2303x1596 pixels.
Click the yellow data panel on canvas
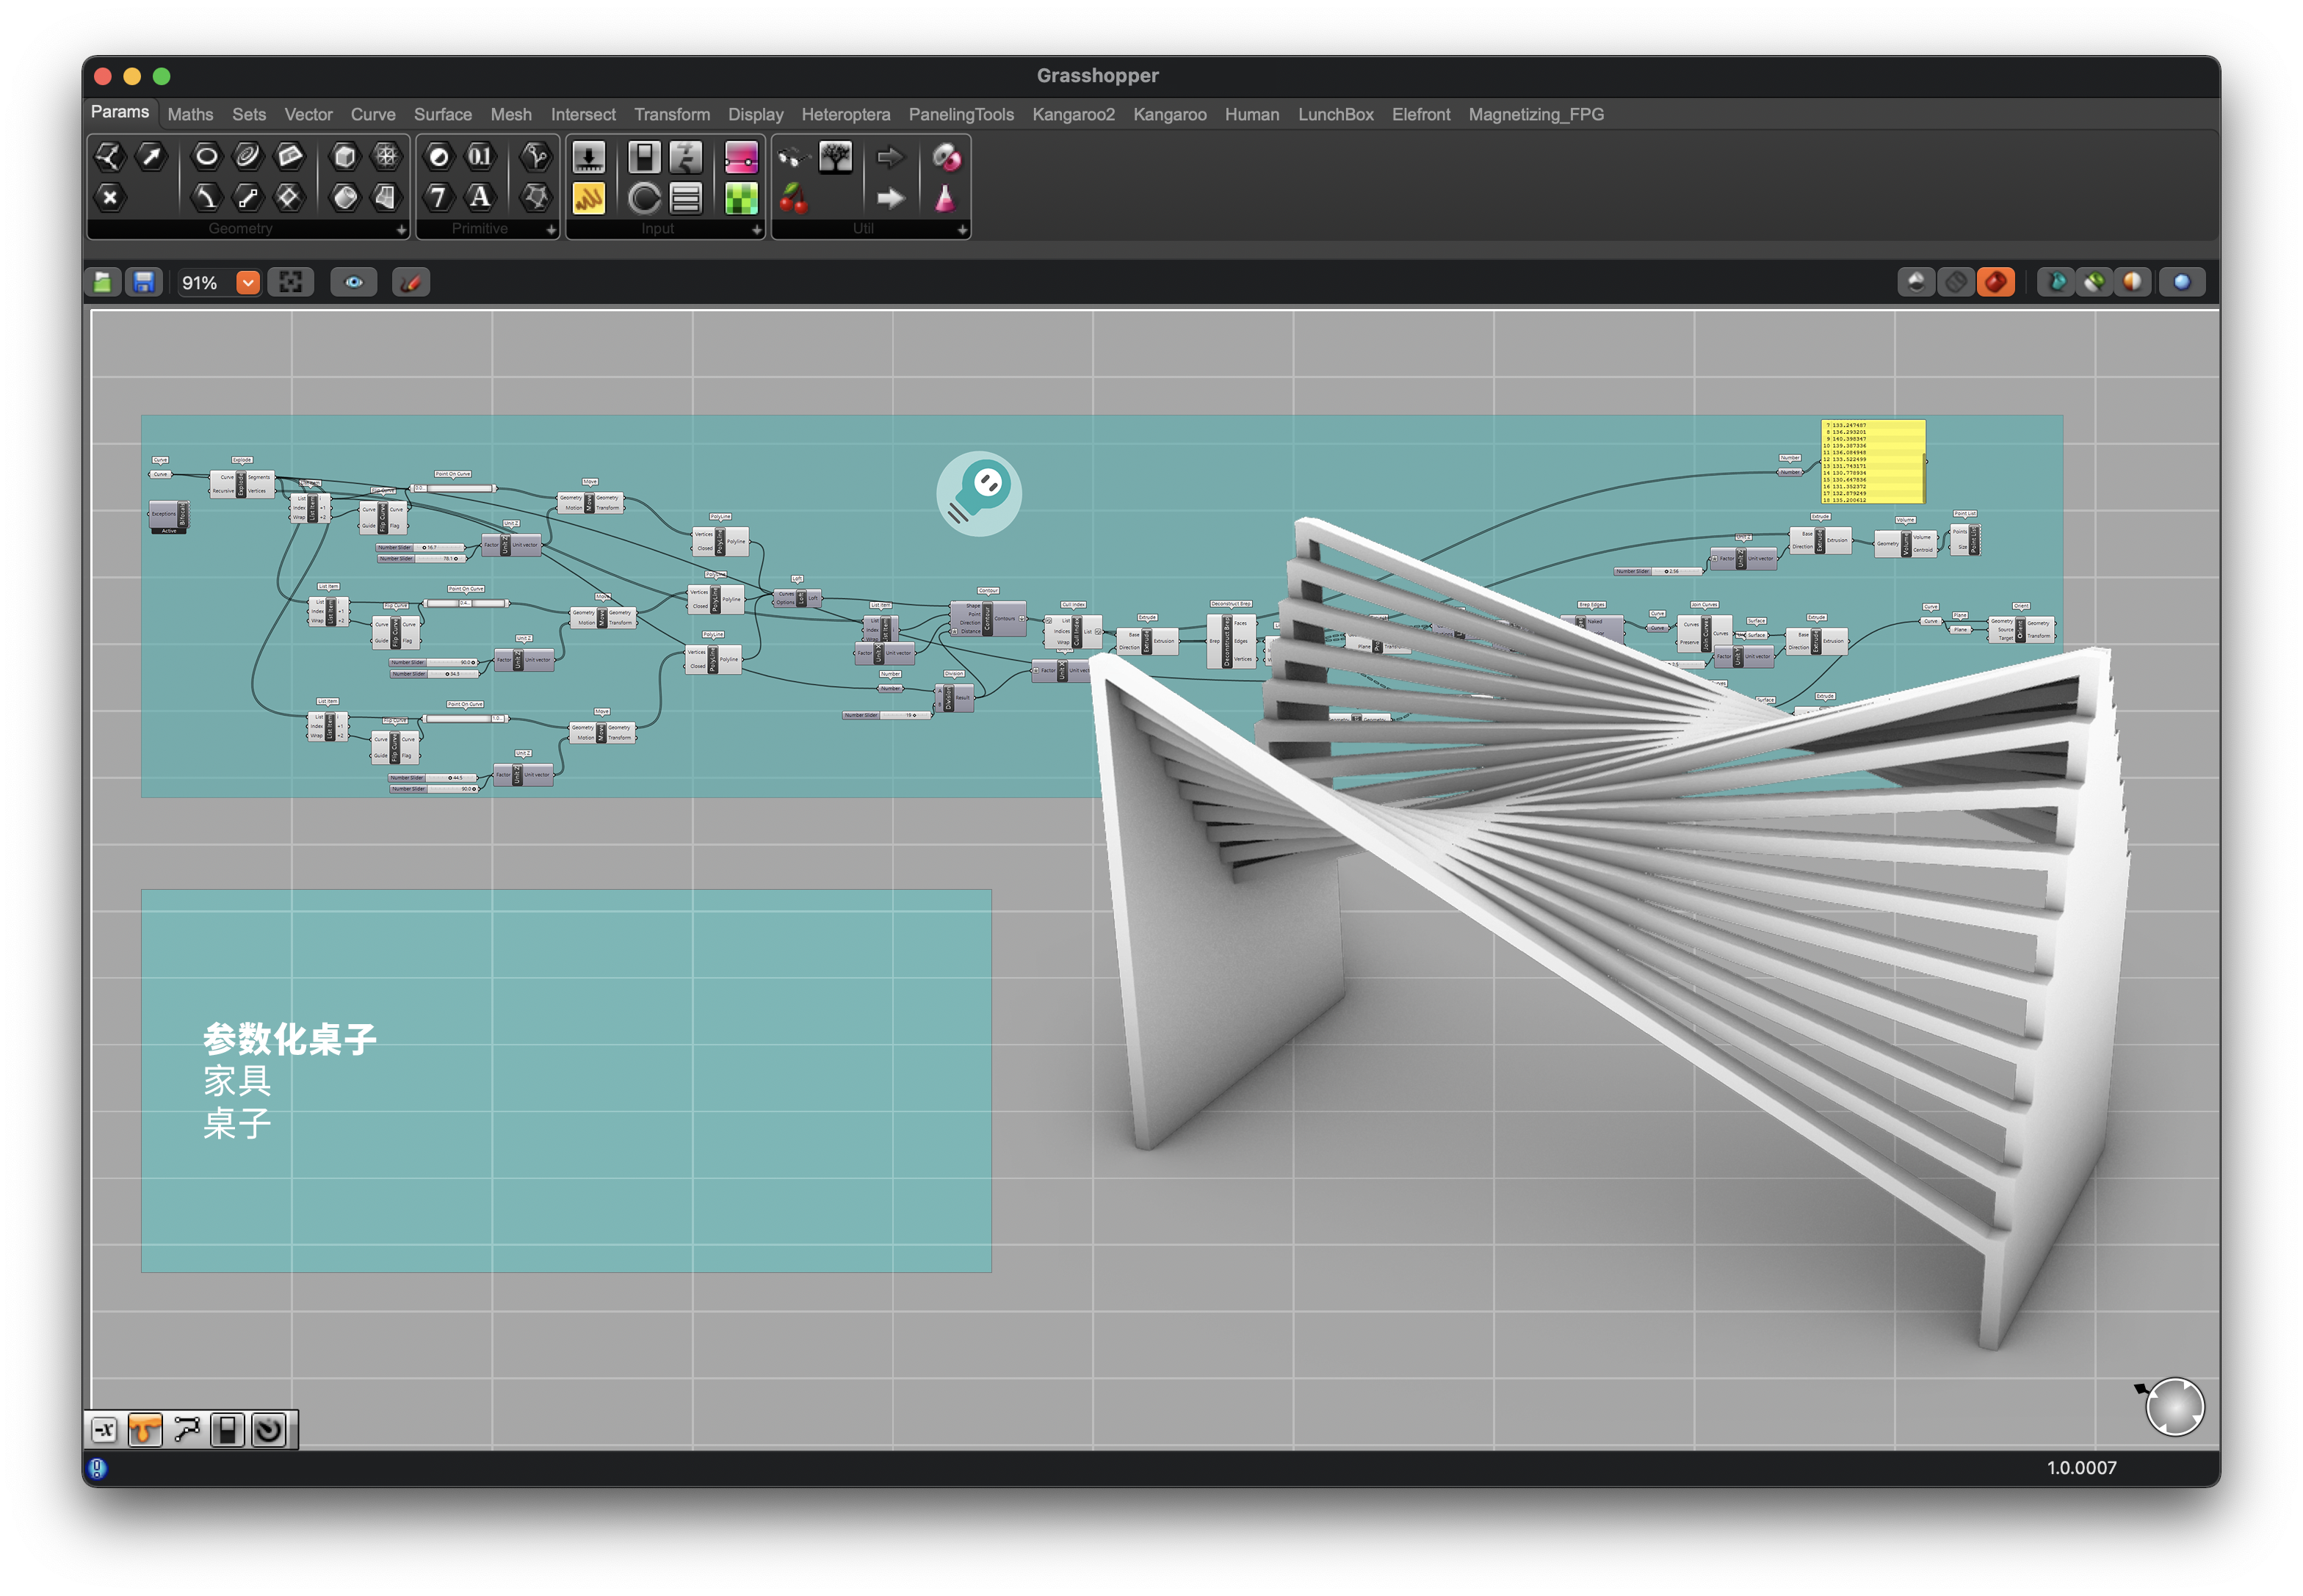click(x=1872, y=461)
